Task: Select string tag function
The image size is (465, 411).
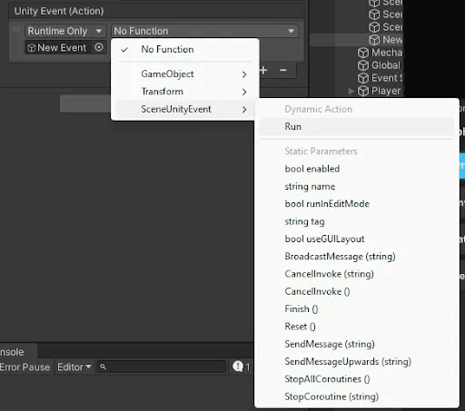Action: (357, 221)
